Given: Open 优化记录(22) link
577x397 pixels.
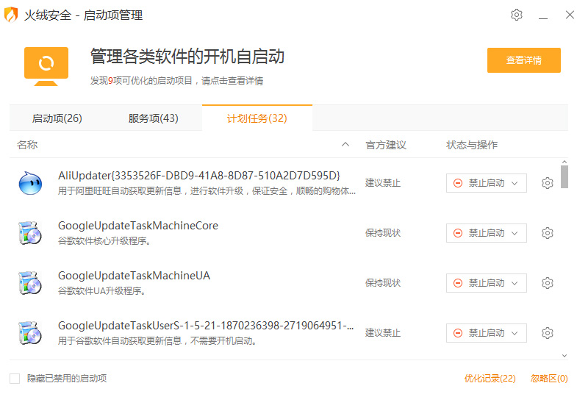Looking at the screenshot, I should (490, 378).
